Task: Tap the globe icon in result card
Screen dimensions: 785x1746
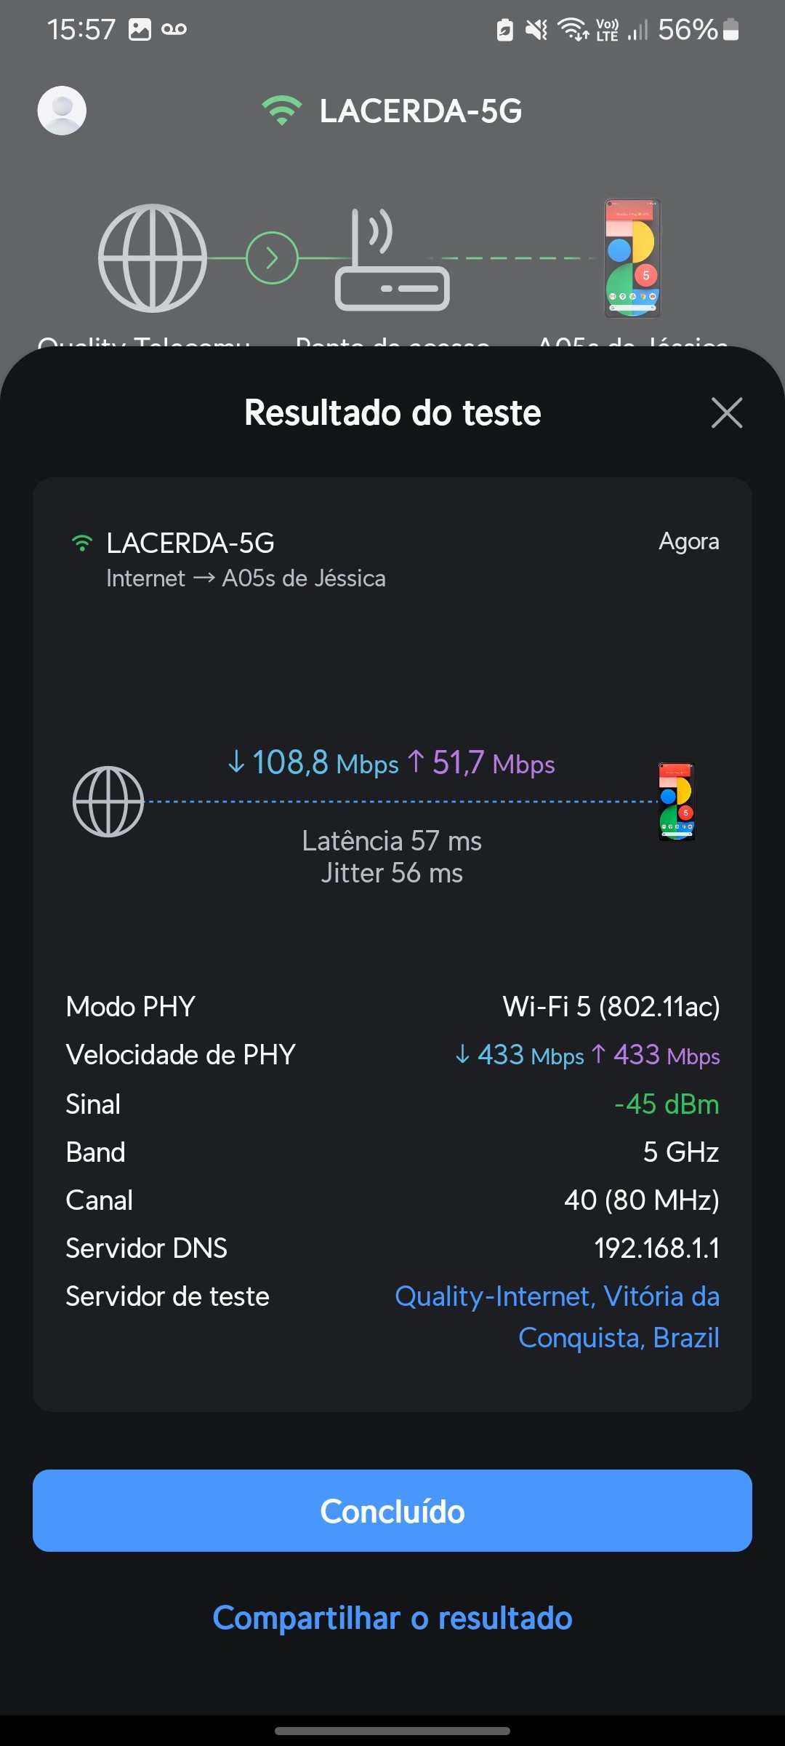Action: pos(108,801)
